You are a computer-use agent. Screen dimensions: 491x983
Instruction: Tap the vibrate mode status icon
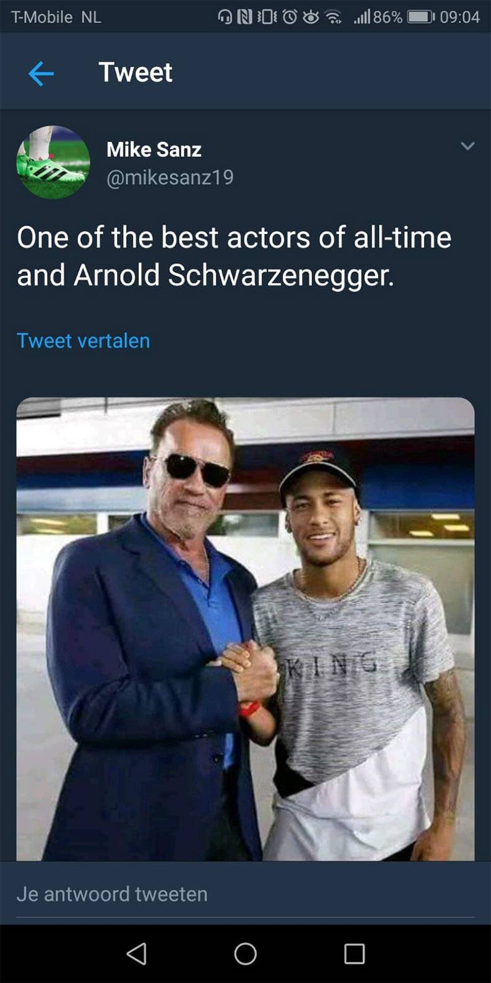(267, 17)
